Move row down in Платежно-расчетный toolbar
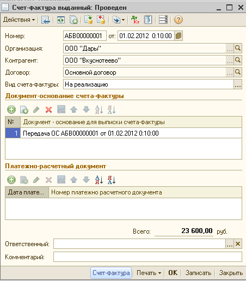 click(86, 180)
